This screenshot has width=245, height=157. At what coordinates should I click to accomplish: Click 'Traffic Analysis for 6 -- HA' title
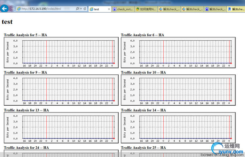pyautogui.click(x=142, y=35)
